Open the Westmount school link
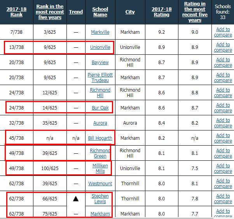The image size is (234, 219). [x=100, y=184]
